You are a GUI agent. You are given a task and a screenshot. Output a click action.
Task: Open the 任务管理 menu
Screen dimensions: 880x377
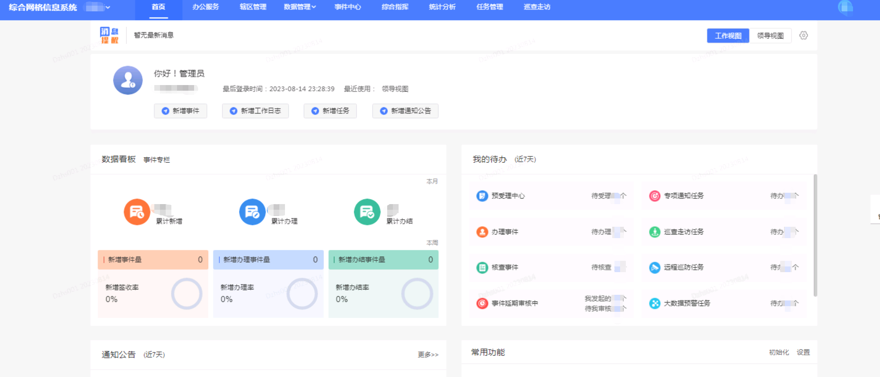click(489, 7)
